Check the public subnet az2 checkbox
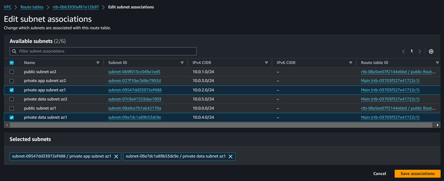The height and width of the screenshot is (181, 444). pos(12,72)
